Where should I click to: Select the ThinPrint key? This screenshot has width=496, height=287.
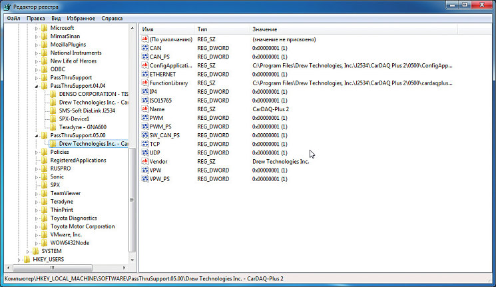62,210
